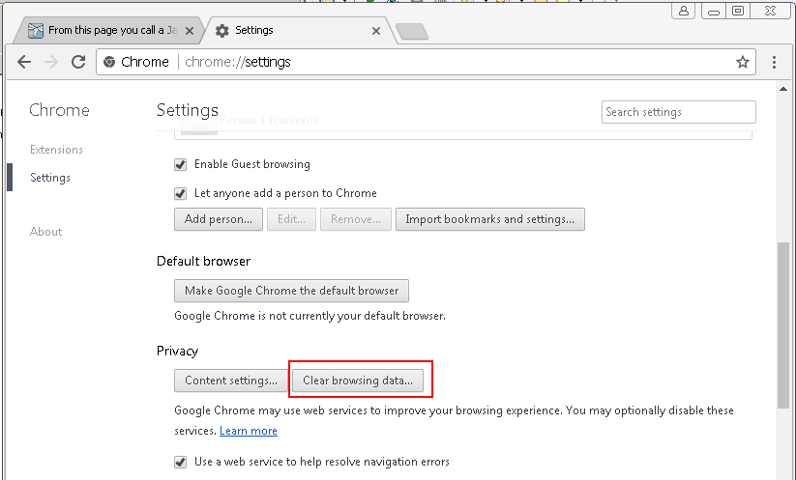
Task: Click the Search settings field
Action: click(x=679, y=112)
